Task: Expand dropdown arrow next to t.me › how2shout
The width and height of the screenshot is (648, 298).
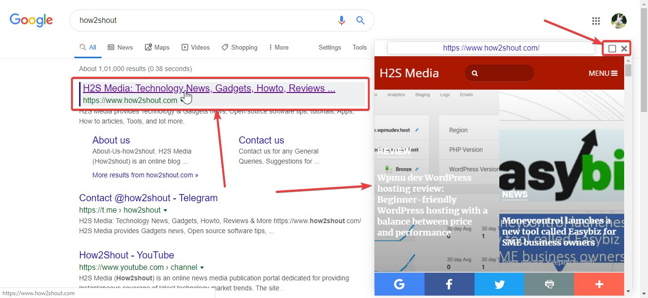Action: [165, 210]
